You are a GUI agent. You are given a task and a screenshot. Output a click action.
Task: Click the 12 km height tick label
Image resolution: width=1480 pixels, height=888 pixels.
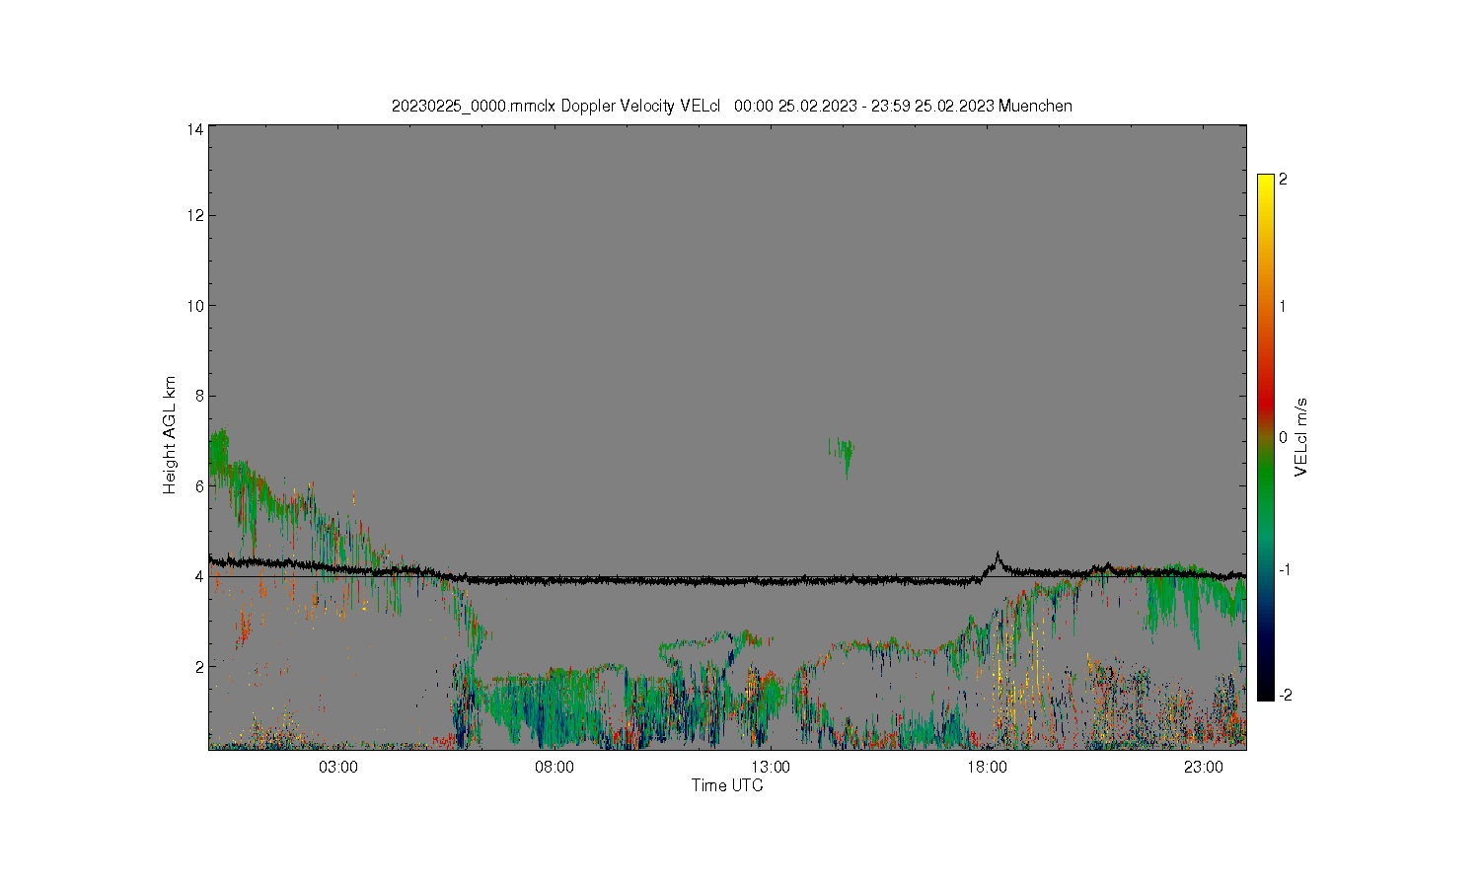point(196,215)
